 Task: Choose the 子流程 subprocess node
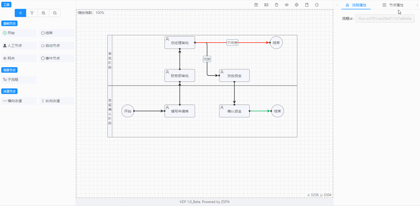[19, 80]
